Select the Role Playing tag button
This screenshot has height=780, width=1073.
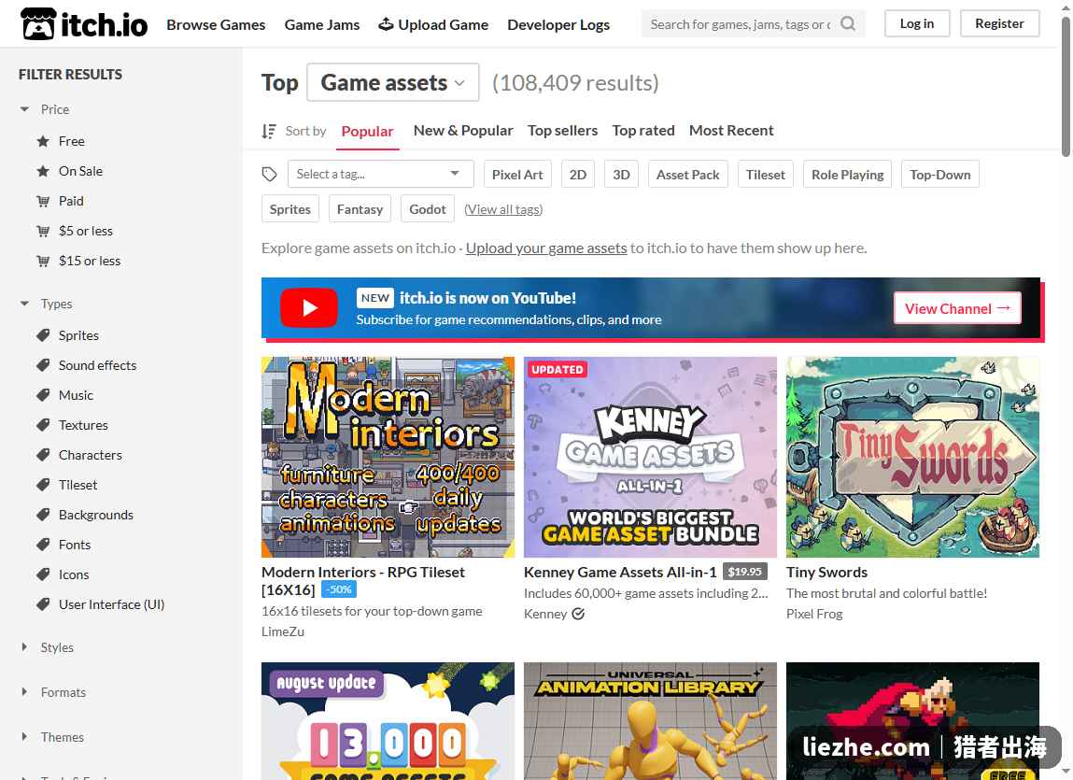(x=847, y=174)
